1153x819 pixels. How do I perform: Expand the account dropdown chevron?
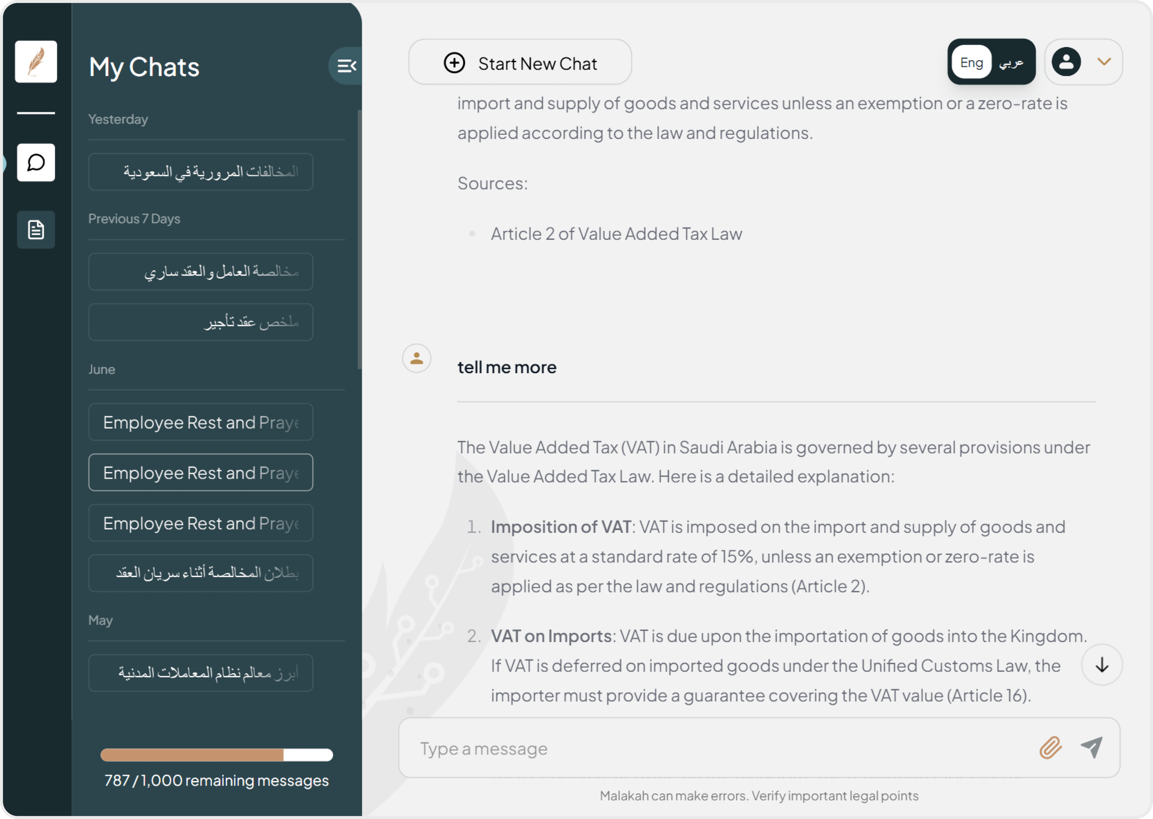1104,62
